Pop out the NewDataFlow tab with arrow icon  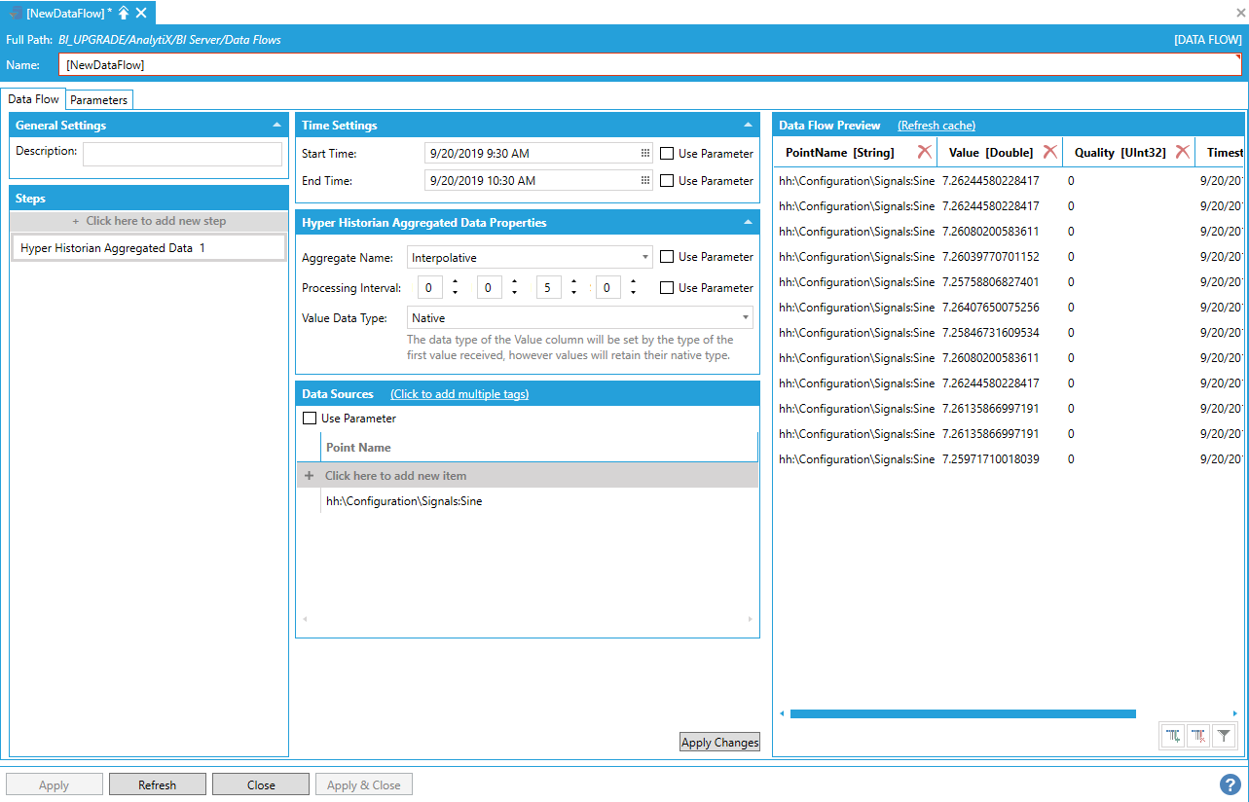[x=124, y=13]
